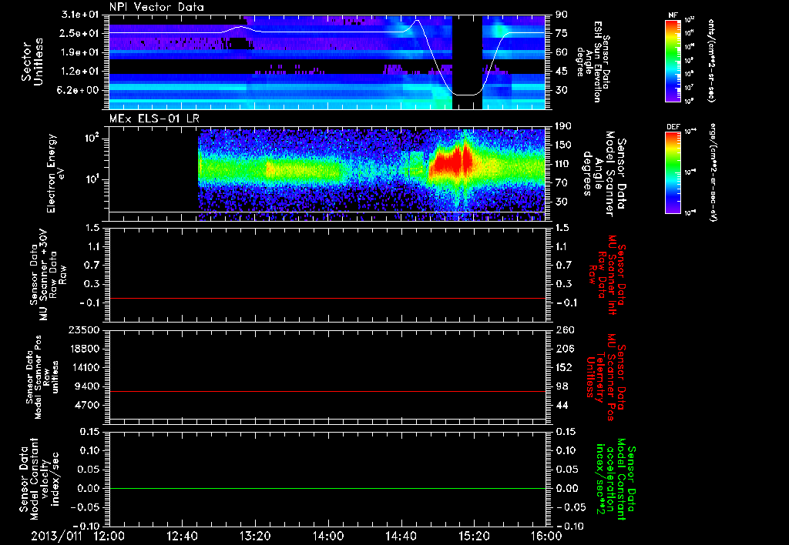The image size is (789, 545).
Task: Click the '15:20' time tick label
Action: [474, 536]
